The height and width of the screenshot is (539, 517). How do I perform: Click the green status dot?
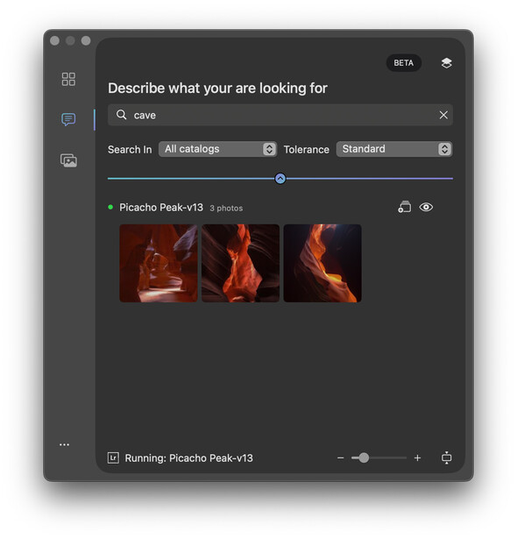110,207
